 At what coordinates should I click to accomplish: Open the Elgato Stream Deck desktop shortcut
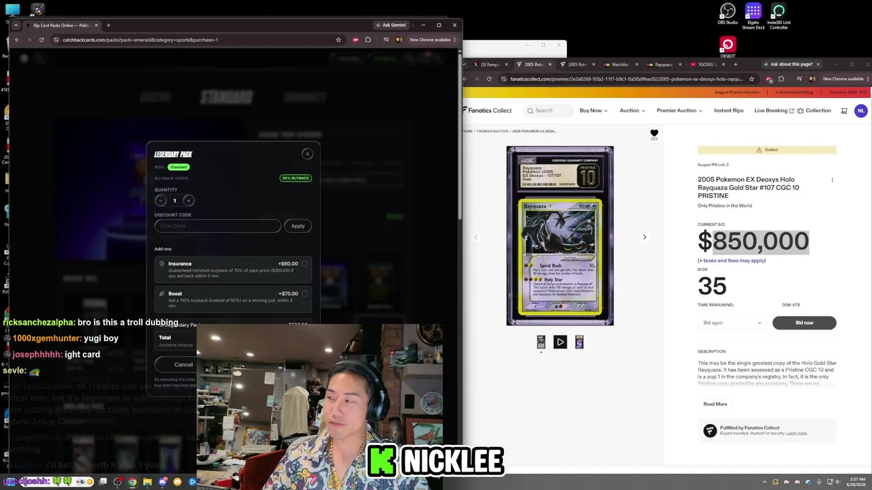(x=753, y=16)
